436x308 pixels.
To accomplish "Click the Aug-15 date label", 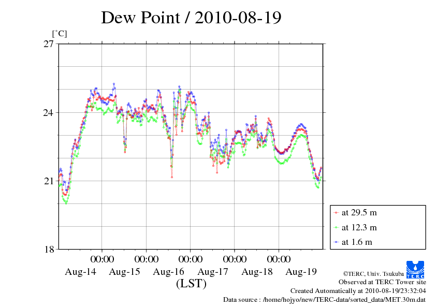I will [124, 272].
